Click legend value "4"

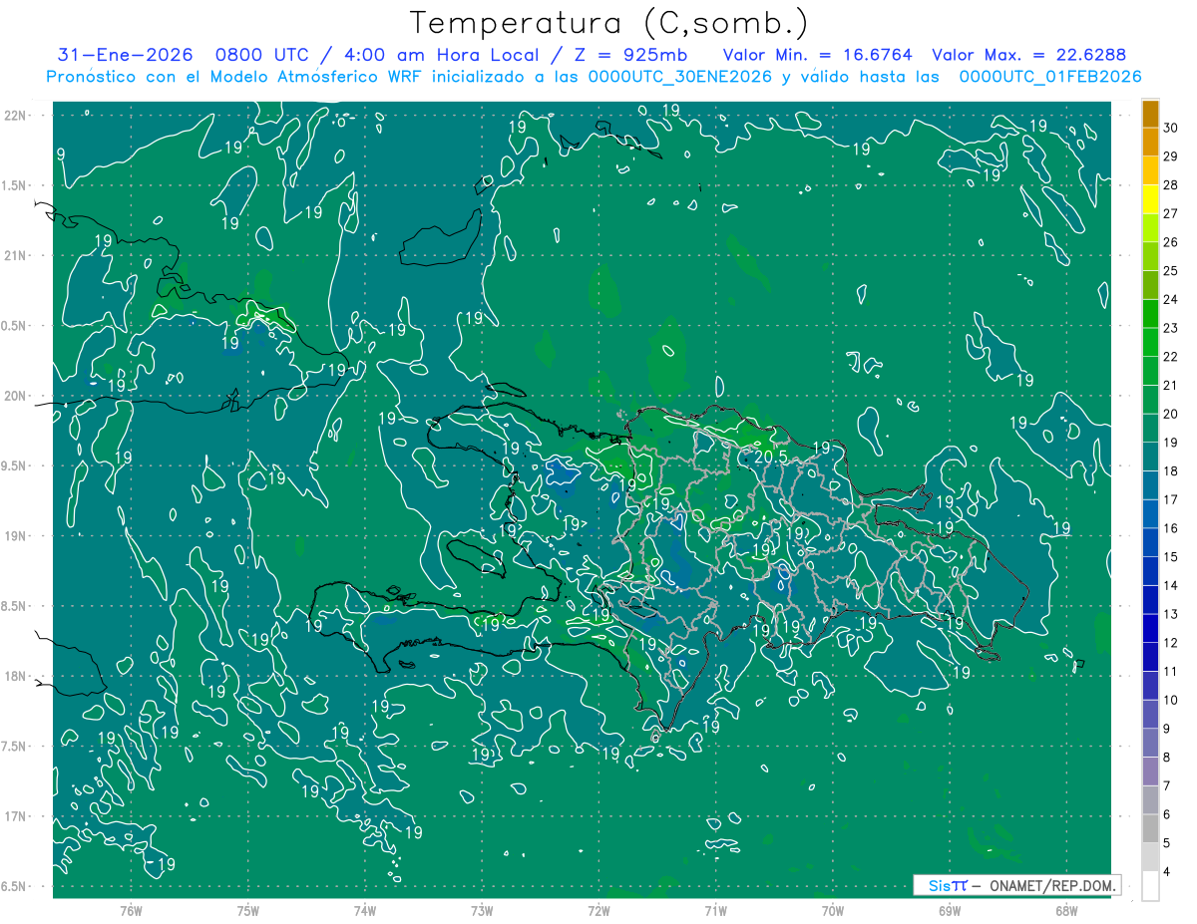pyautogui.click(x=1167, y=872)
